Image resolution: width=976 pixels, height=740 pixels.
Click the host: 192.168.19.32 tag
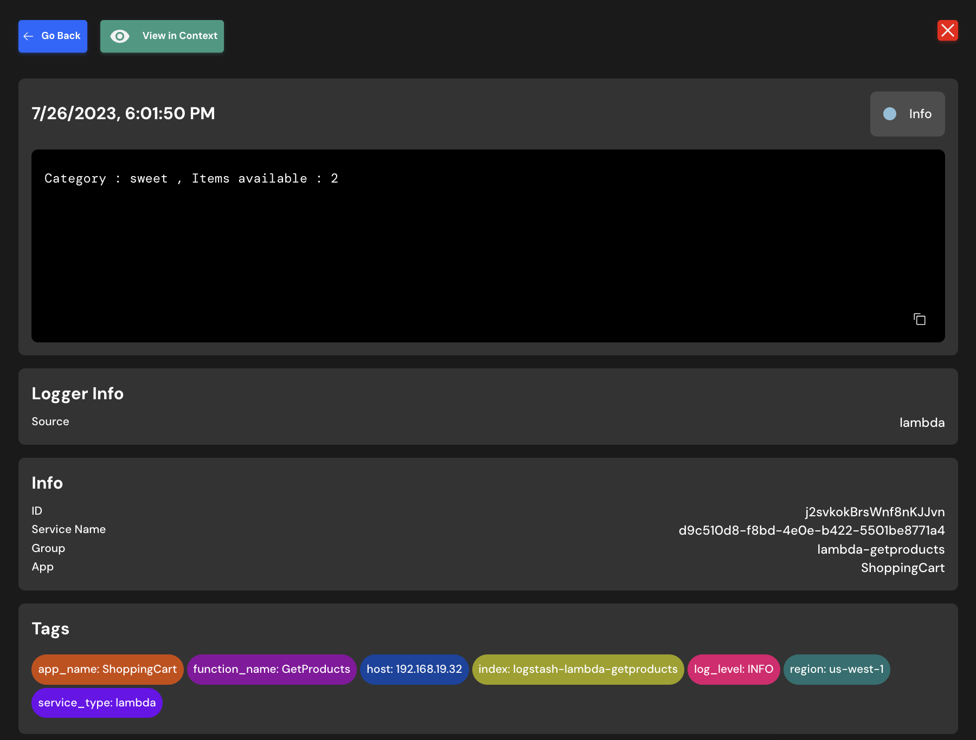click(414, 670)
